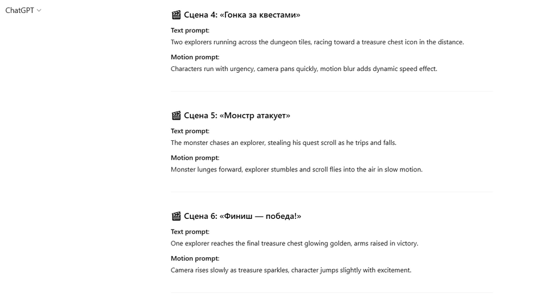Open the ChatGPT model selector dropdown
534x307 pixels.
click(23, 11)
